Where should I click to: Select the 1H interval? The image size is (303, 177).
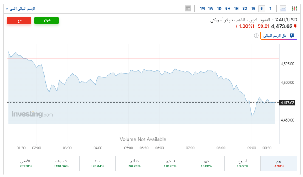click(236, 9)
